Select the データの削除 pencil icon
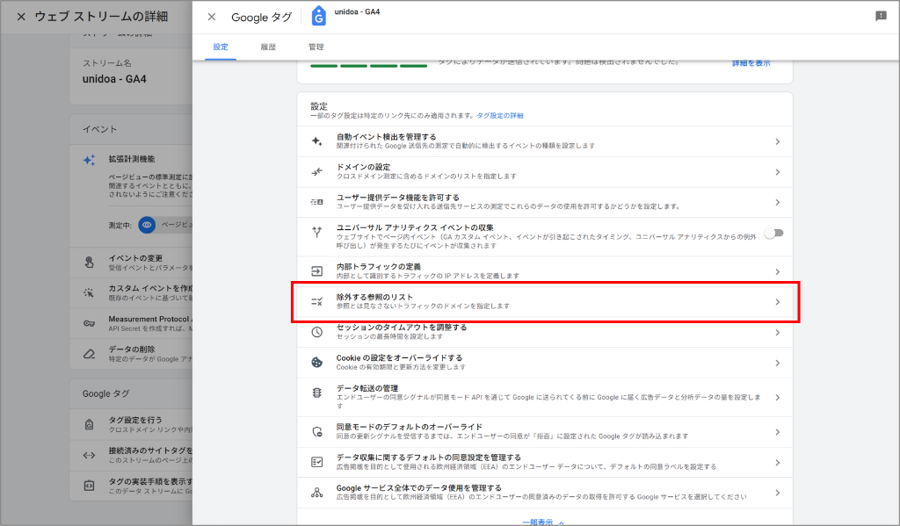 (88, 351)
